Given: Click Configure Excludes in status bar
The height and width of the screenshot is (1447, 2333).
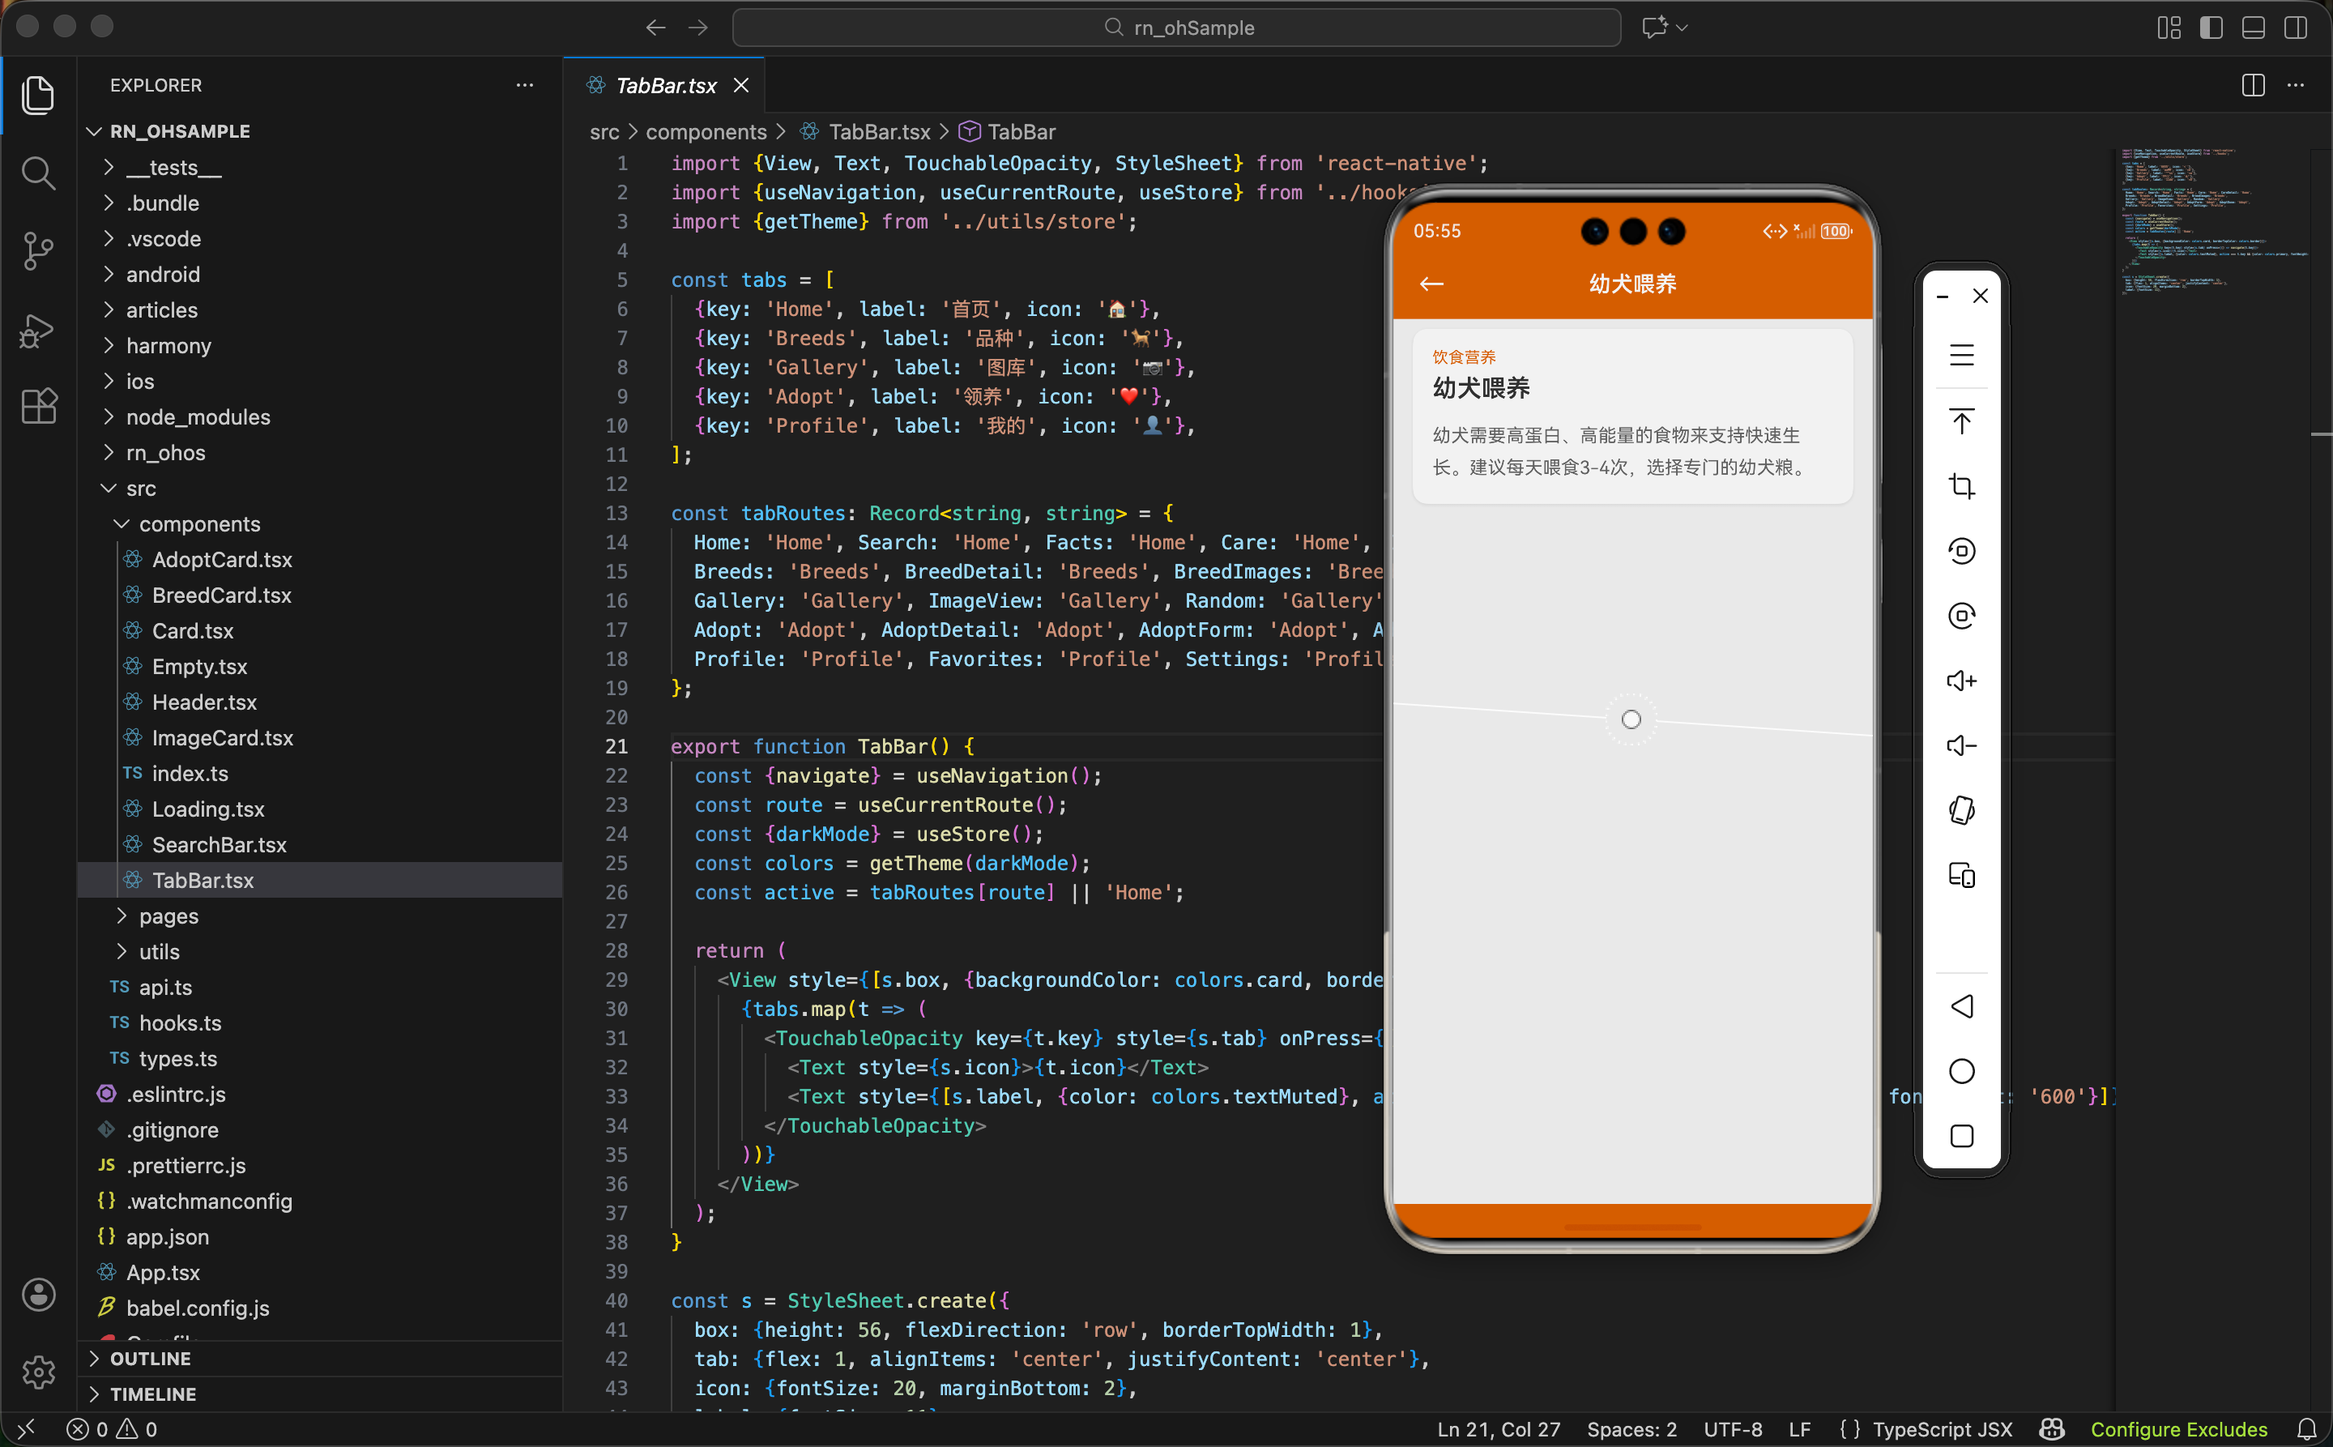Looking at the screenshot, I should click(x=2178, y=1429).
